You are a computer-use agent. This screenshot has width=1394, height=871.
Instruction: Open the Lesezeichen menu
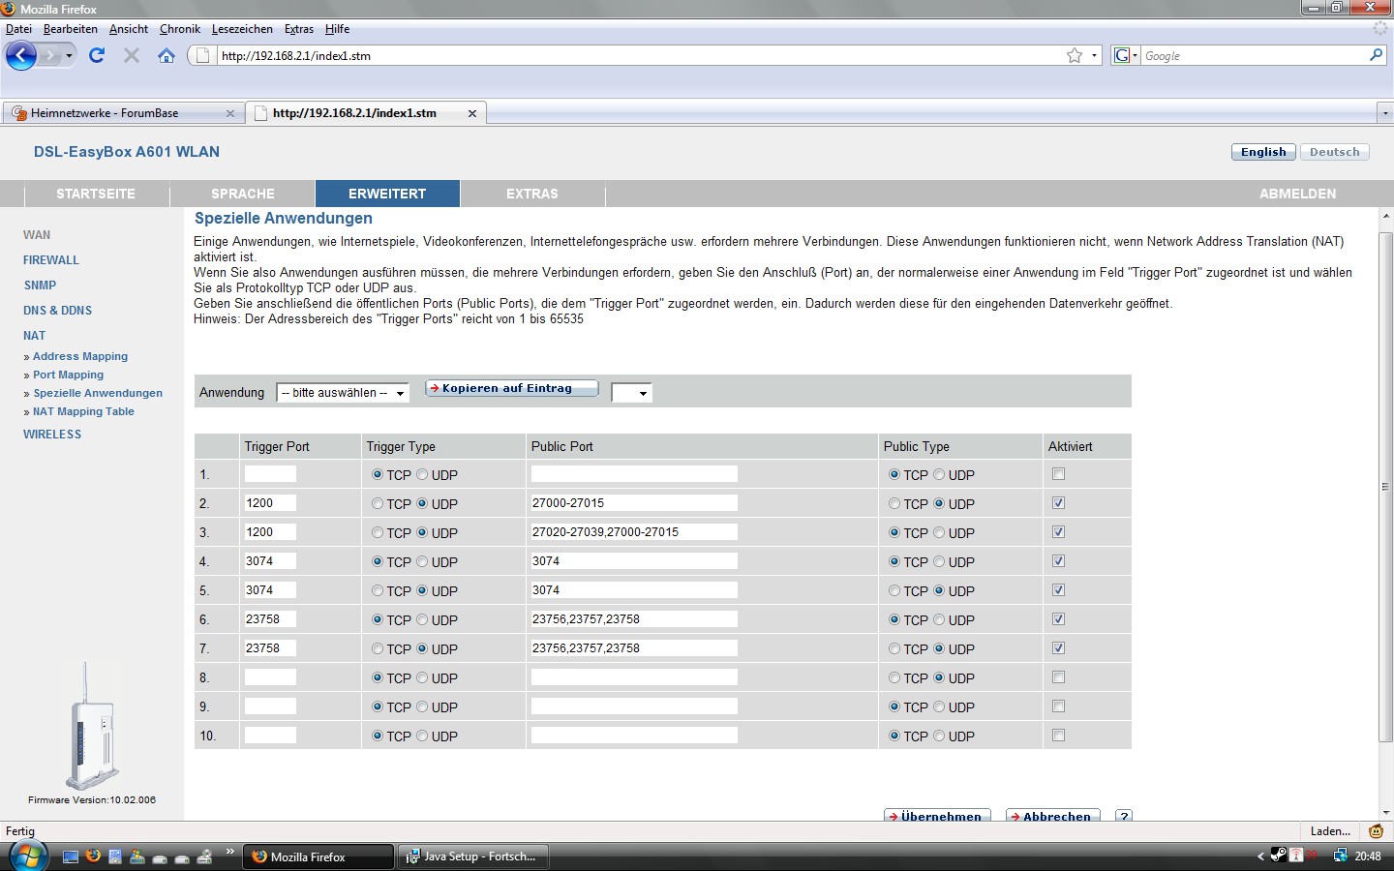(242, 29)
